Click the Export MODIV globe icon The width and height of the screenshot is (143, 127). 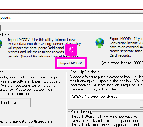(x=99, y=43)
